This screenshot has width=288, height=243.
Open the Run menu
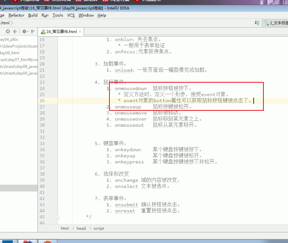(45, 15)
